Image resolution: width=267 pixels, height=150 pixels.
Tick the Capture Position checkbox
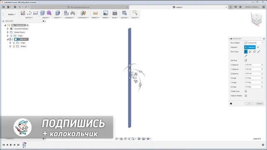tap(246, 96)
